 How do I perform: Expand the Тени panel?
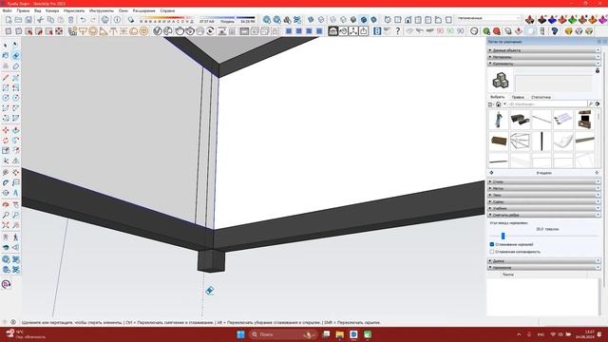[544, 195]
